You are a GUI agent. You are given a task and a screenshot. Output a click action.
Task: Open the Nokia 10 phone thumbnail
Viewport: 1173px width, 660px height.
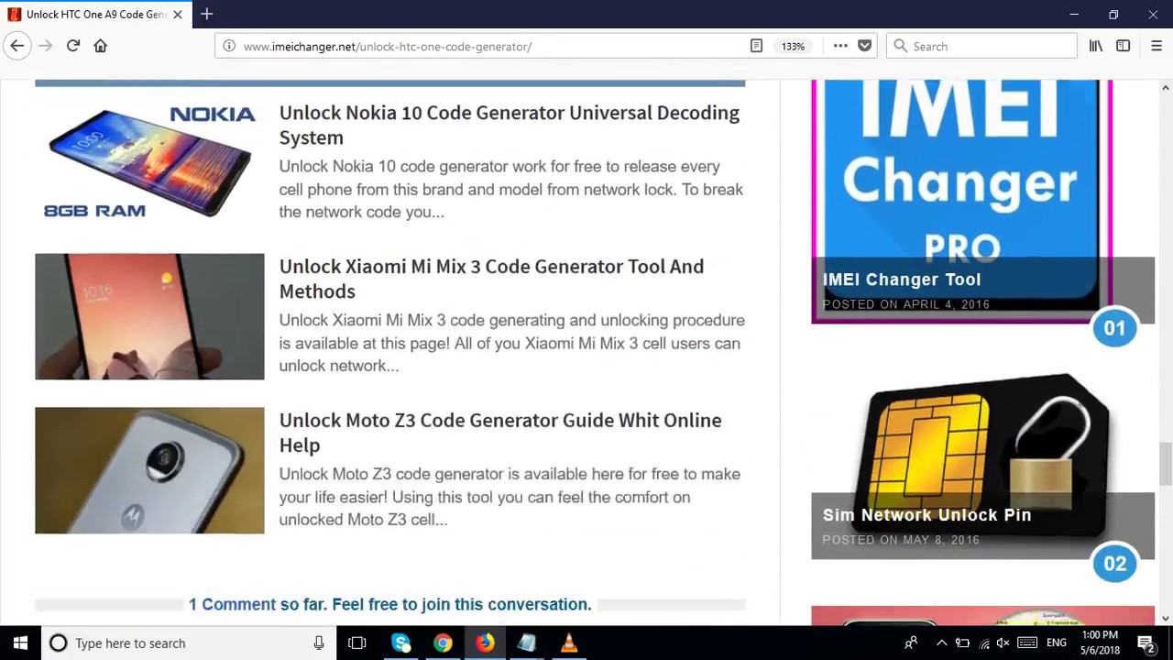coord(149,162)
